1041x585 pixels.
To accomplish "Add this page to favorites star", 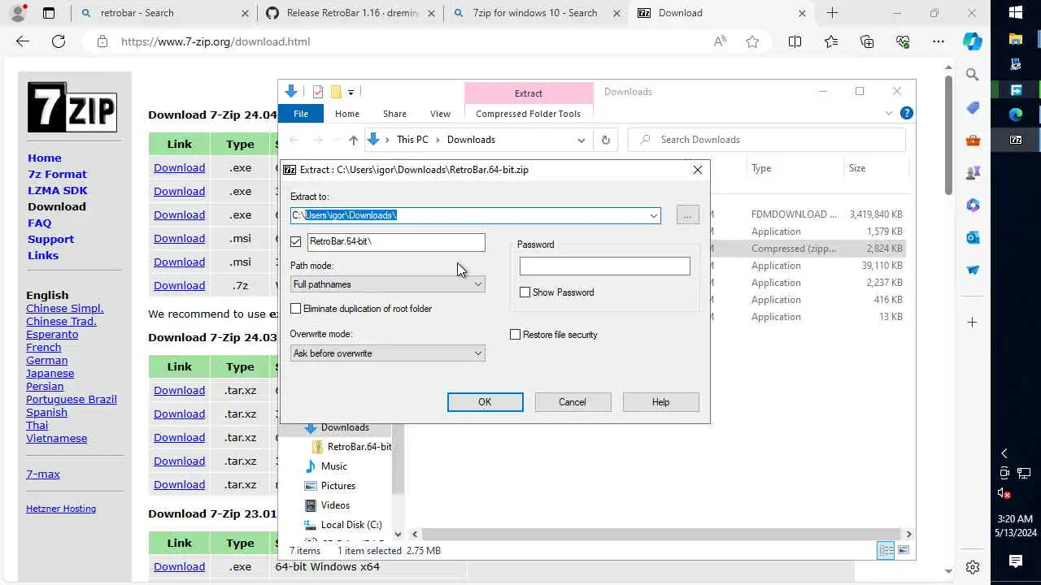I will (752, 41).
